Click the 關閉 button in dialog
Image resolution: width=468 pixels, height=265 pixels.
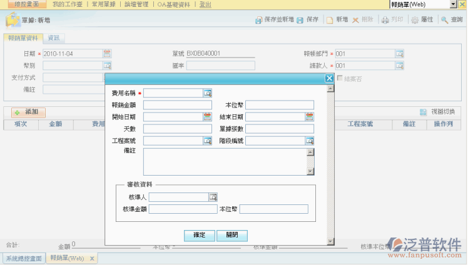(232, 235)
